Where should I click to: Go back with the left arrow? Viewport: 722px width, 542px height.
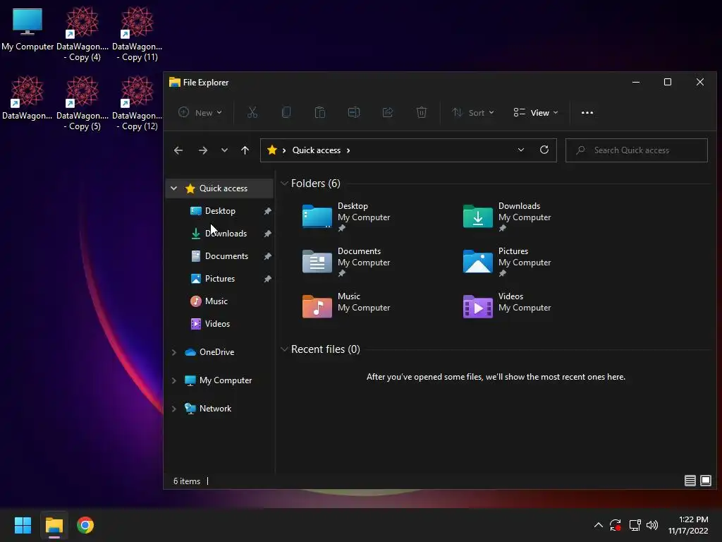tap(178, 150)
